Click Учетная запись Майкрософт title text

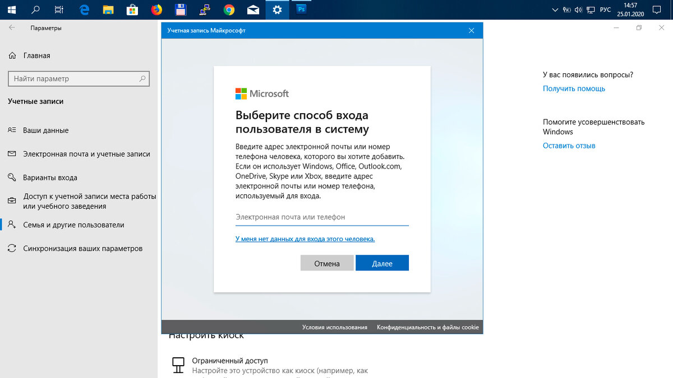206,30
